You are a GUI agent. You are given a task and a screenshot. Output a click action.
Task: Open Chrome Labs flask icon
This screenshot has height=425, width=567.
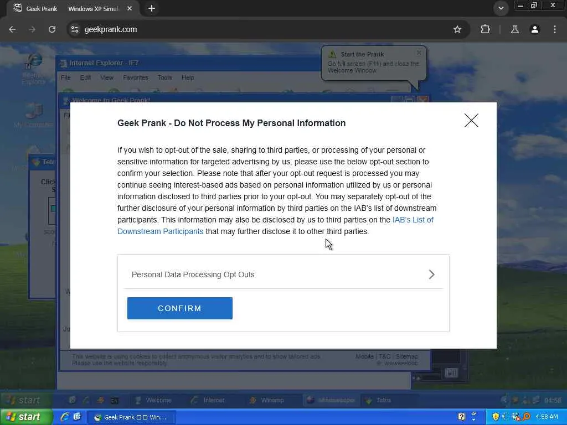click(514, 29)
